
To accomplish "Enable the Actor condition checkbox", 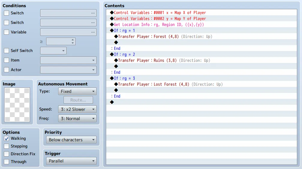I will 6,70.
